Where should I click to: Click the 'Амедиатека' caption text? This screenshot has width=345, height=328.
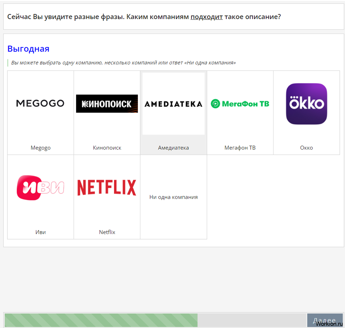(173, 148)
